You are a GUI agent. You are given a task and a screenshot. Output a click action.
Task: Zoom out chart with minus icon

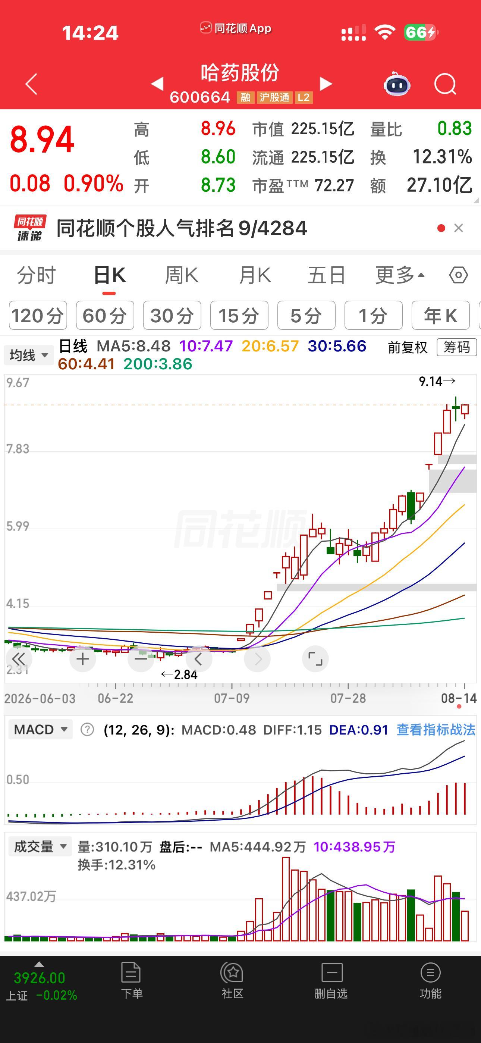tap(141, 659)
